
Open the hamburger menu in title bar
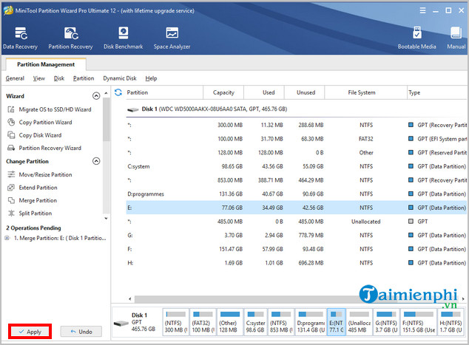coord(422,10)
